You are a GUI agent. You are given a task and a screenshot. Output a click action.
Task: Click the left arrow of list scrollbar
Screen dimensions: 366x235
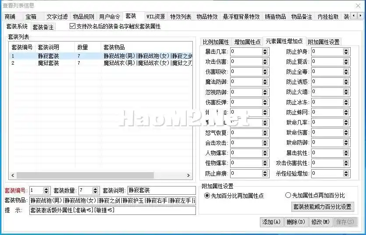(x=13, y=175)
